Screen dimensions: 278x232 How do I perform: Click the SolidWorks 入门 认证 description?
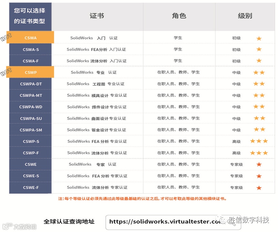94,38
